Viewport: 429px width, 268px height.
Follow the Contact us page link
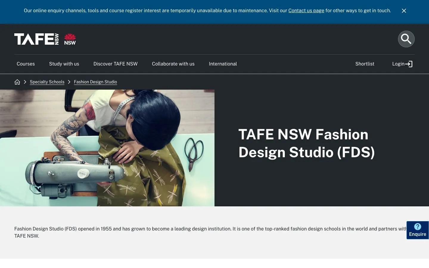306,11
